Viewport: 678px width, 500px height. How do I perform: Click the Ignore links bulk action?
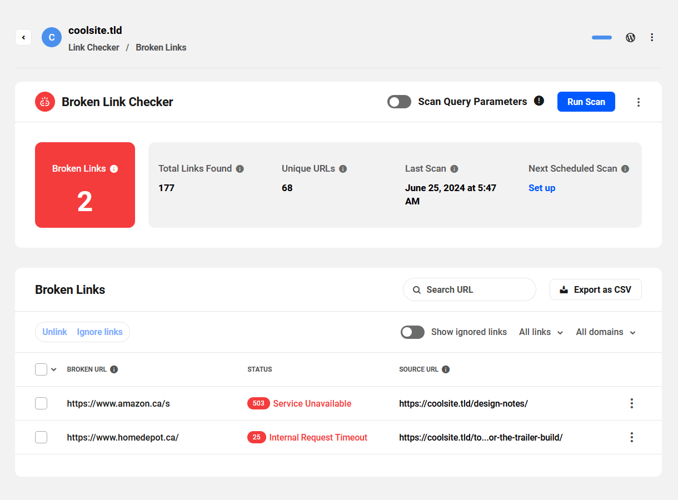[x=100, y=332]
